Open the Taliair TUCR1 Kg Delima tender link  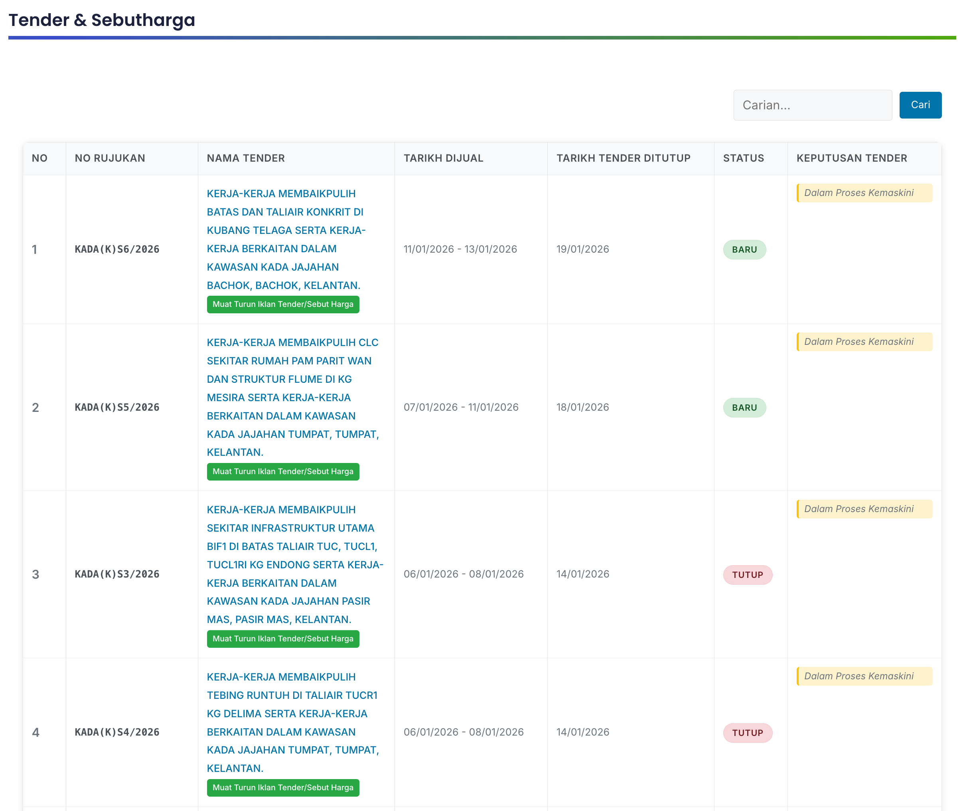(x=292, y=722)
